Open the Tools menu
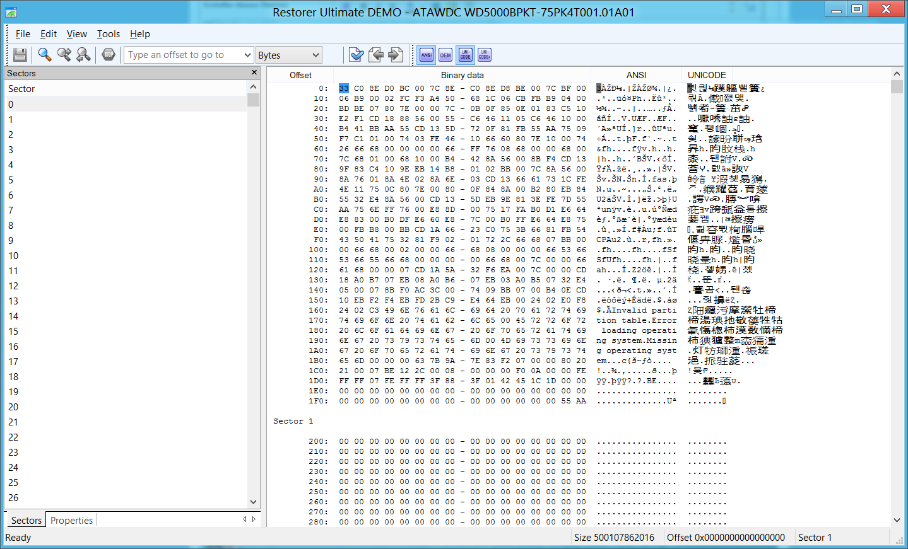908x549 pixels. 109,34
